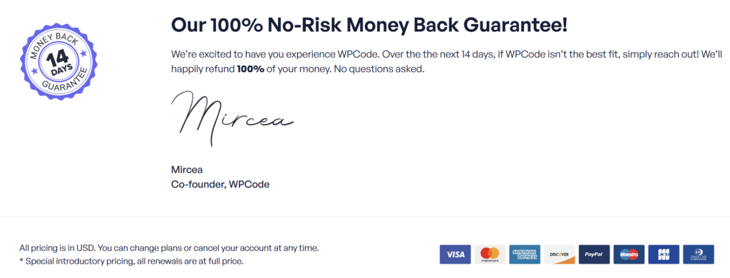Screen dimensions: 730x278
Task: Click 'We're excited to have you experience WPCode'
Action: (x=276, y=53)
